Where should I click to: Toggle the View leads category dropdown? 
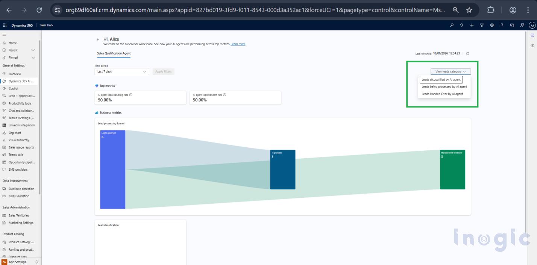(451, 71)
